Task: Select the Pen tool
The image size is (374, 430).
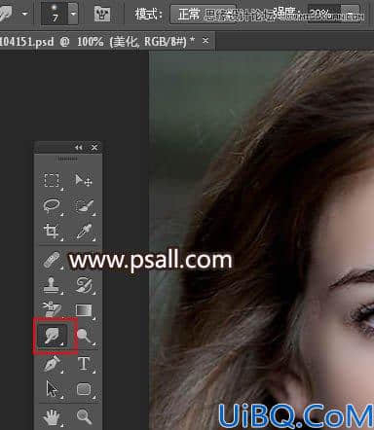Action: click(x=52, y=364)
